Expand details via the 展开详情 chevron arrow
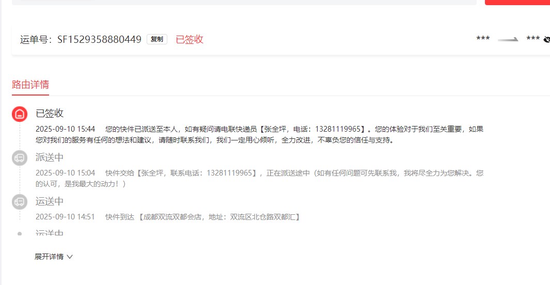 click(70, 257)
